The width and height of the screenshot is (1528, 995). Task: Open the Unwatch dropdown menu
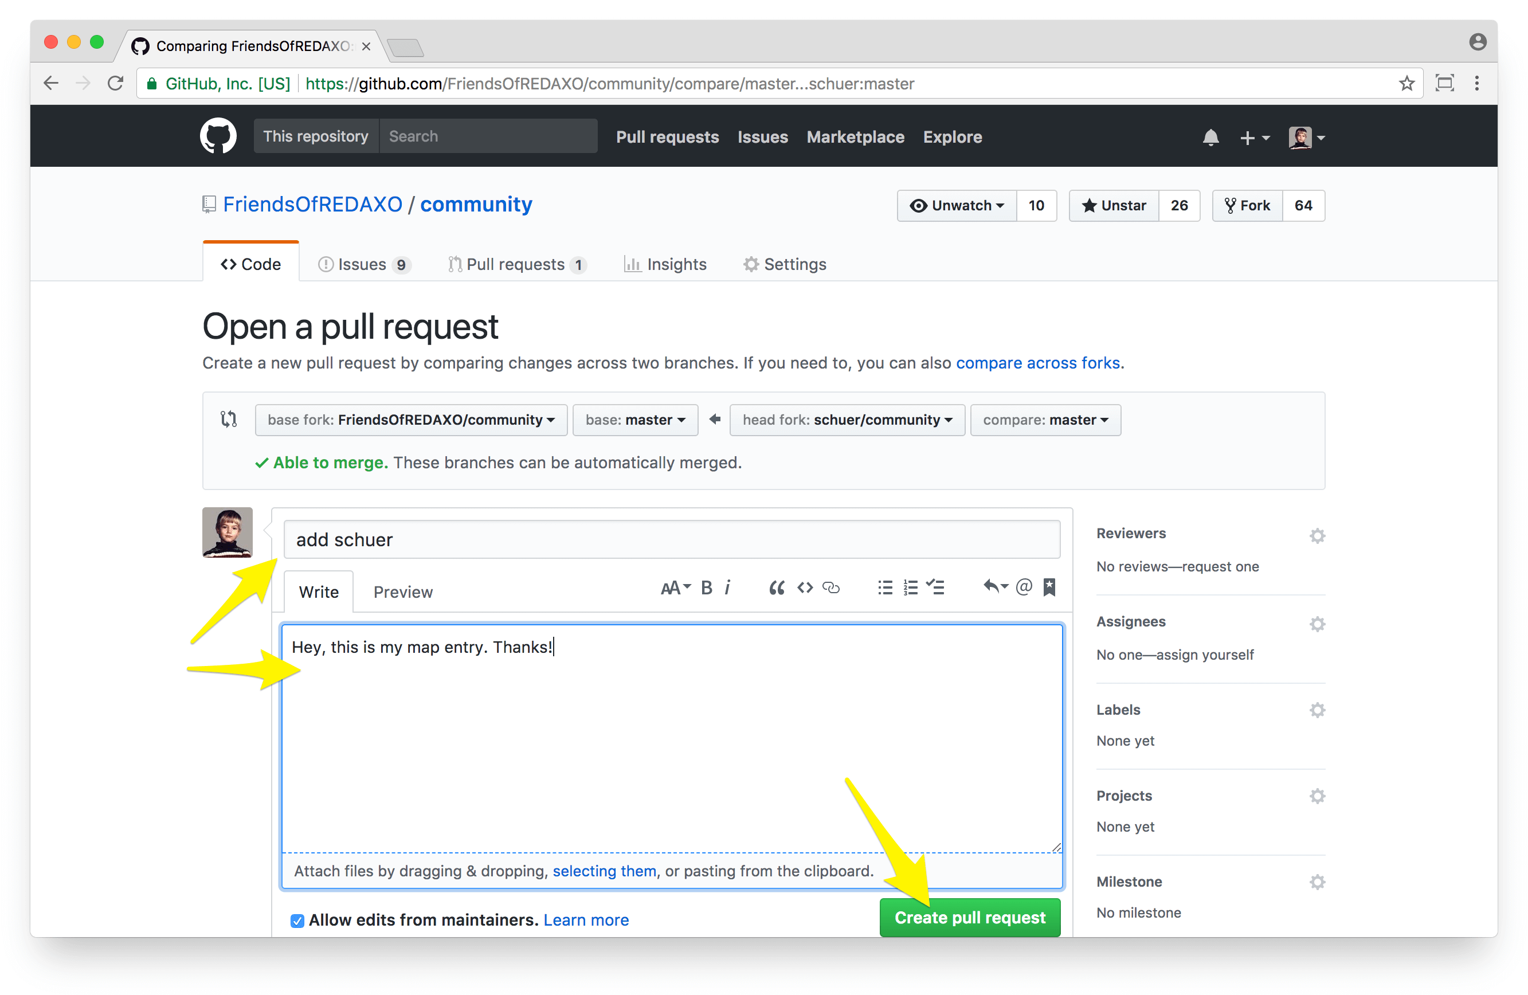[957, 205]
